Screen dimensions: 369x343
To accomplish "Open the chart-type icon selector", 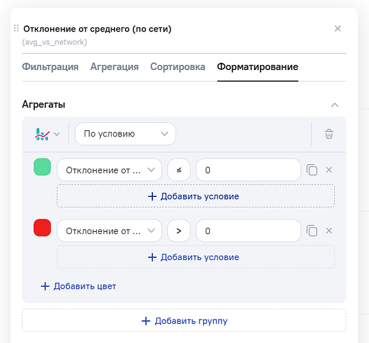I will click(x=47, y=134).
